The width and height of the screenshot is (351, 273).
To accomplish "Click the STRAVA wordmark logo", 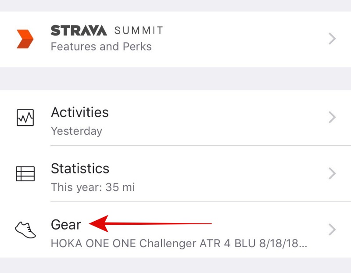I will [x=79, y=30].
